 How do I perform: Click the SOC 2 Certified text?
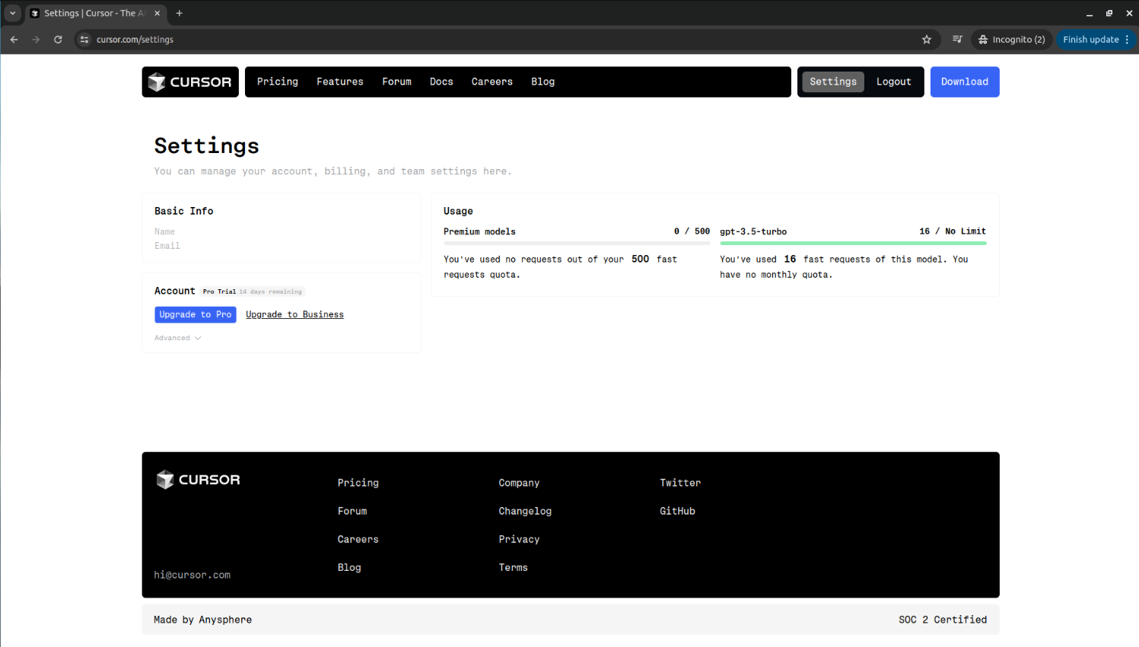943,620
